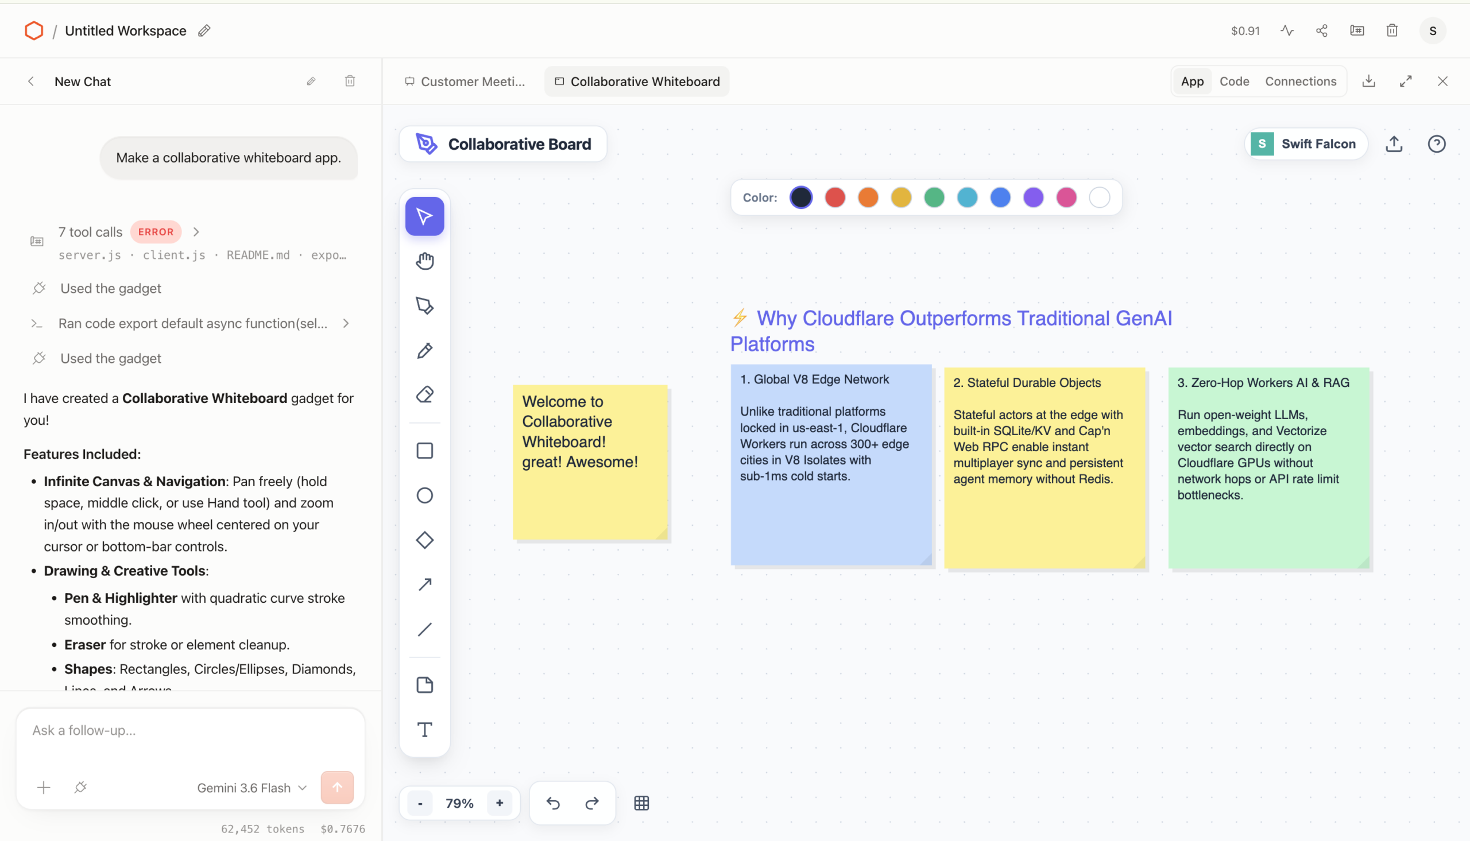Pick the white color swatch
This screenshot has height=841, width=1470.
coord(1099,197)
